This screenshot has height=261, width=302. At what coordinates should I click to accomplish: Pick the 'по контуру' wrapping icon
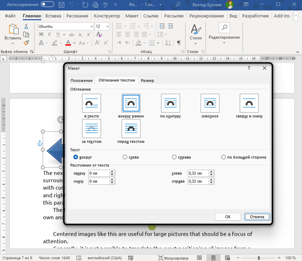click(x=170, y=103)
